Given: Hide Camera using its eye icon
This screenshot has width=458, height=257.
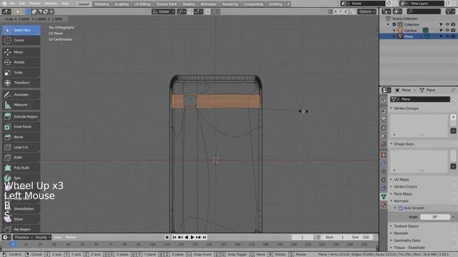Looking at the screenshot, I should [447, 30].
